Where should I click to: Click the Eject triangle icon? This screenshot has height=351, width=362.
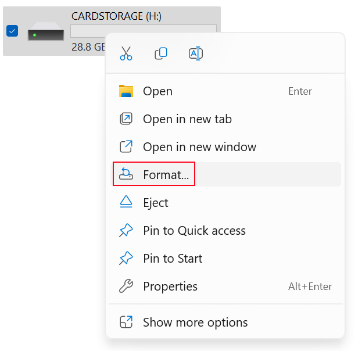click(126, 203)
